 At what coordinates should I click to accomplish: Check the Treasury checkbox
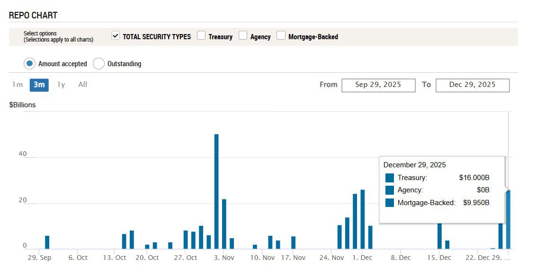[x=201, y=35]
